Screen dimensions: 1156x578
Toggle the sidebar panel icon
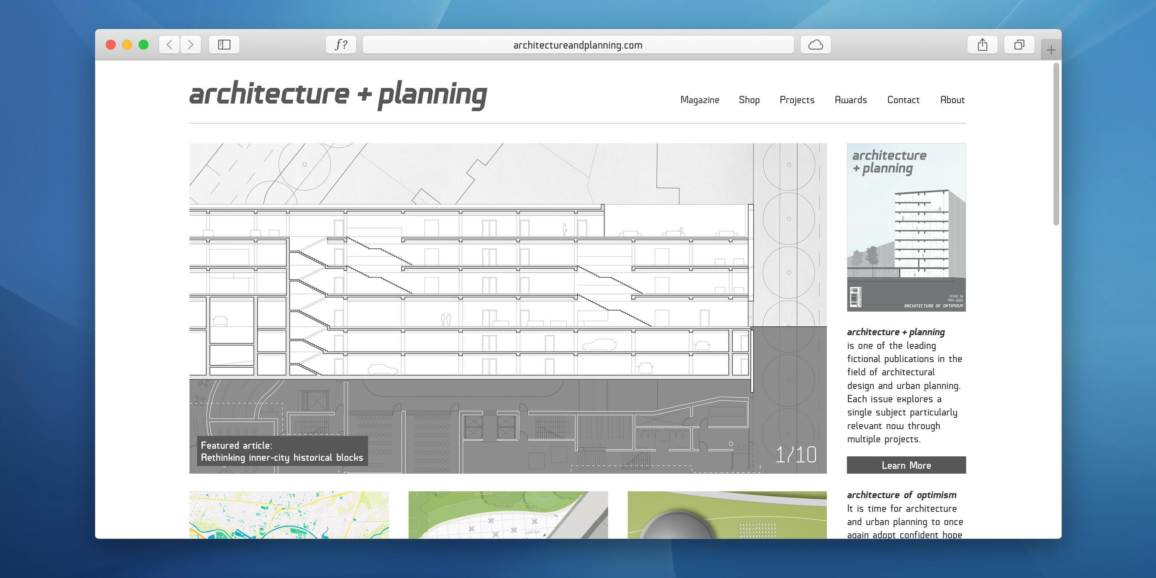point(224,45)
